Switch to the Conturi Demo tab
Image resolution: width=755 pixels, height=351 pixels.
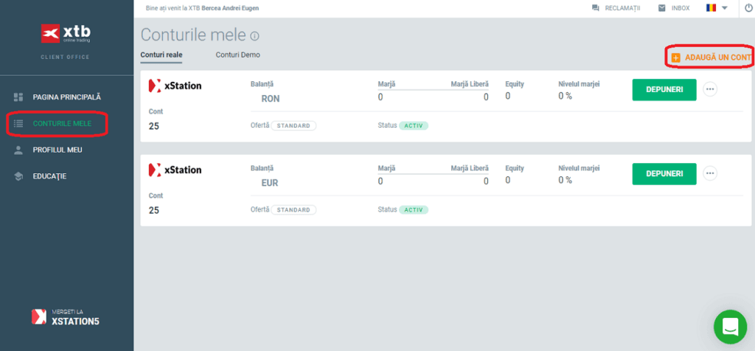tap(237, 55)
